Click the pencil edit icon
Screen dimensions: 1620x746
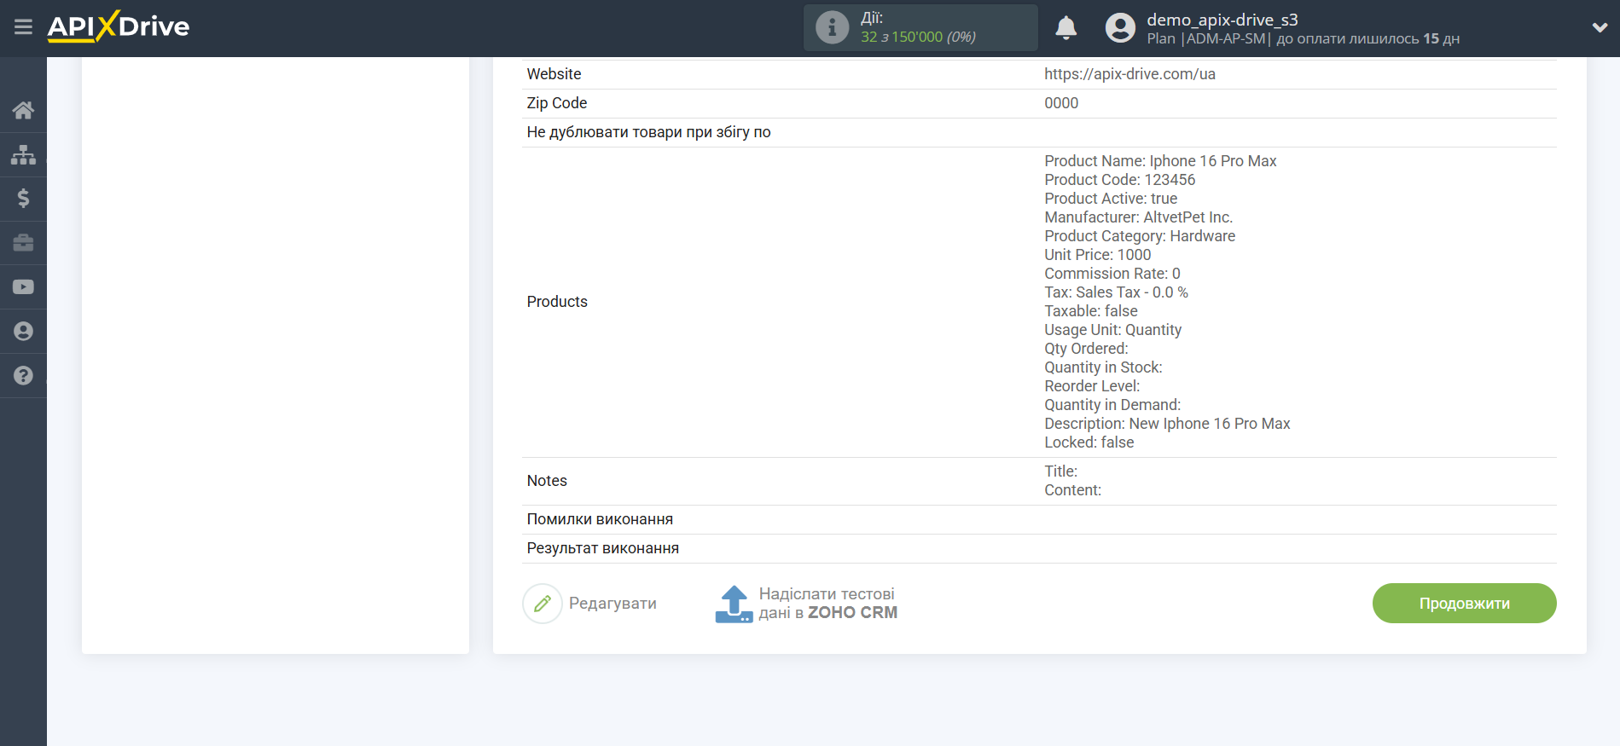pyautogui.click(x=543, y=604)
